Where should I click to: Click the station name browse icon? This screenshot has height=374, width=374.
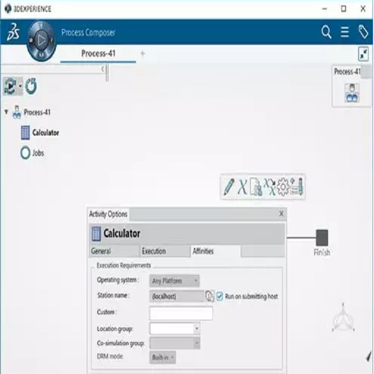(x=209, y=296)
